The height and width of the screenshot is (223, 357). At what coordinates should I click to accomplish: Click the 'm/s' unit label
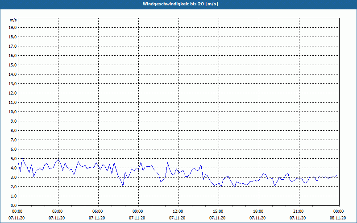pos(13,20)
